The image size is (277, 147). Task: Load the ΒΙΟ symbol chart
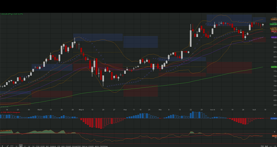point(47,146)
